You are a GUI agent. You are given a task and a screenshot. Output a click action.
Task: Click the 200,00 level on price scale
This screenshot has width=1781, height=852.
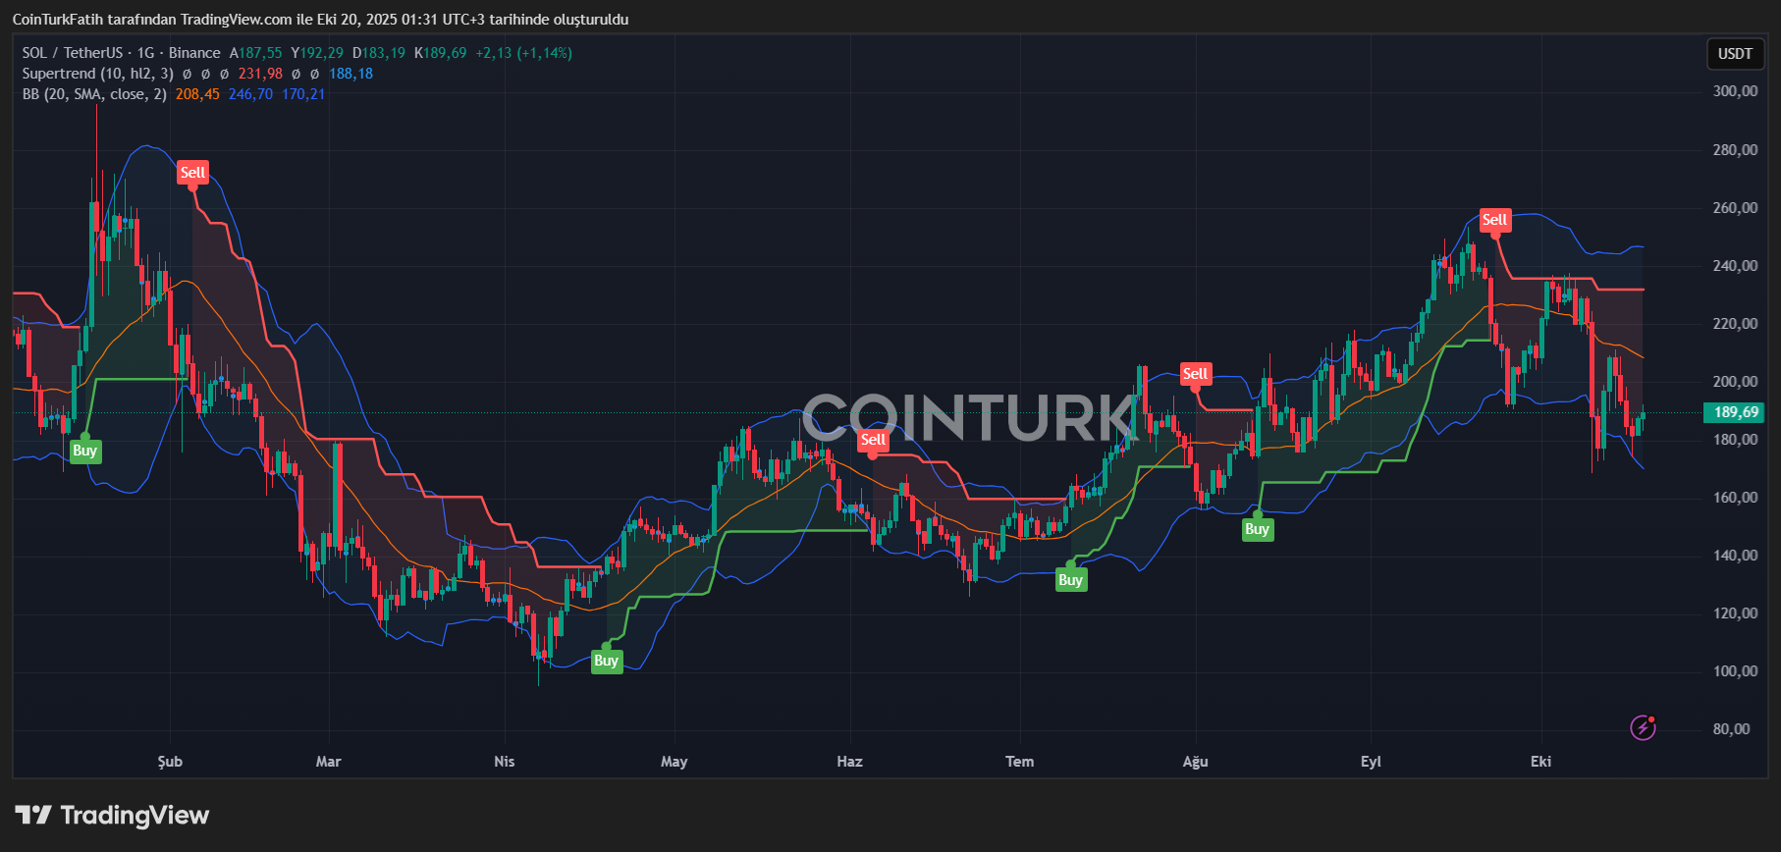click(1735, 382)
